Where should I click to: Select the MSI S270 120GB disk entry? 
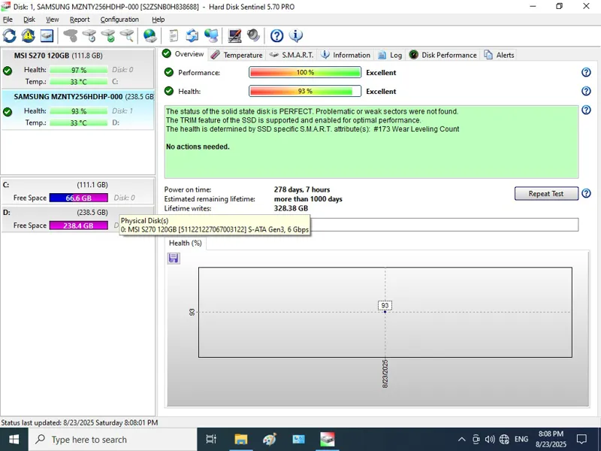click(x=77, y=68)
